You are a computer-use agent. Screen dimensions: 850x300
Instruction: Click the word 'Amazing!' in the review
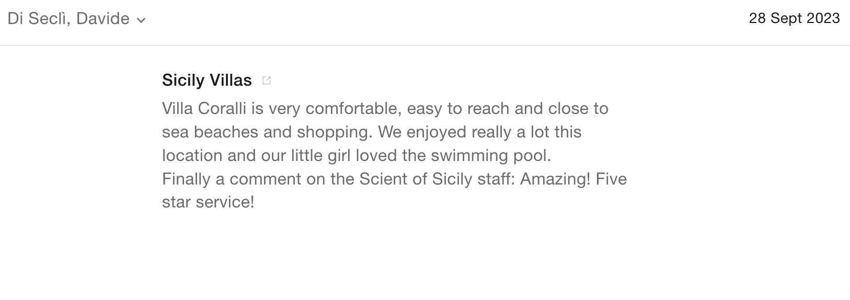[x=555, y=179]
